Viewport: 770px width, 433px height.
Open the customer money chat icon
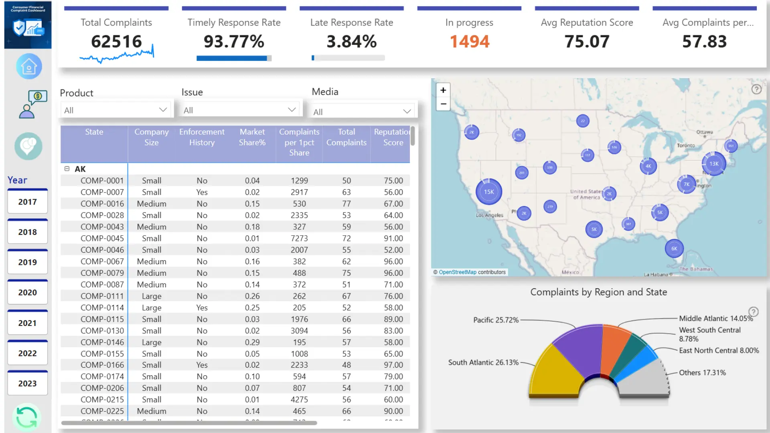(32, 104)
